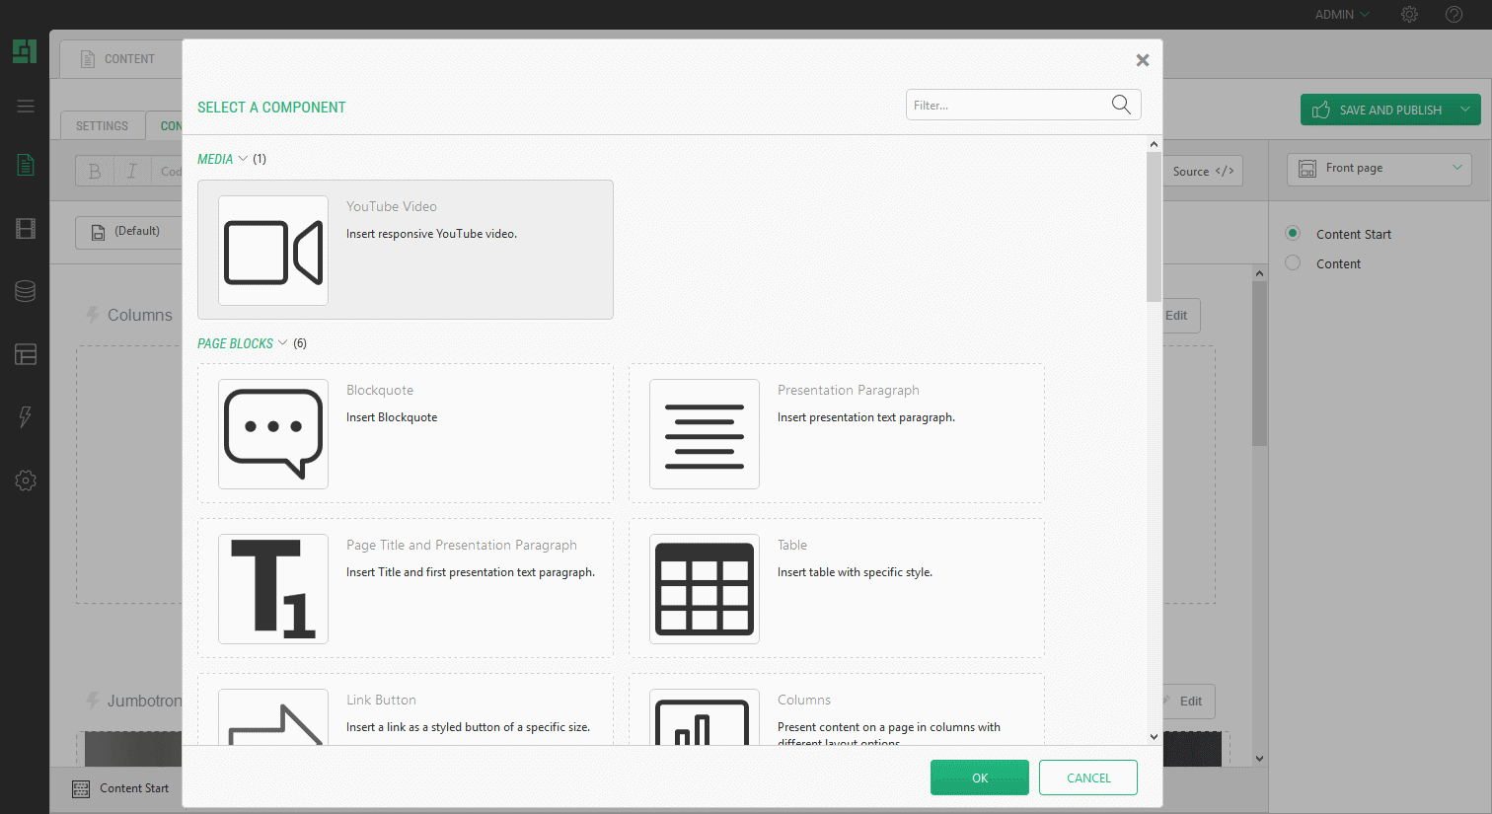The image size is (1492, 814).
Task: Click the gear icon in the top bar
Action: (x=1409, y=14)
